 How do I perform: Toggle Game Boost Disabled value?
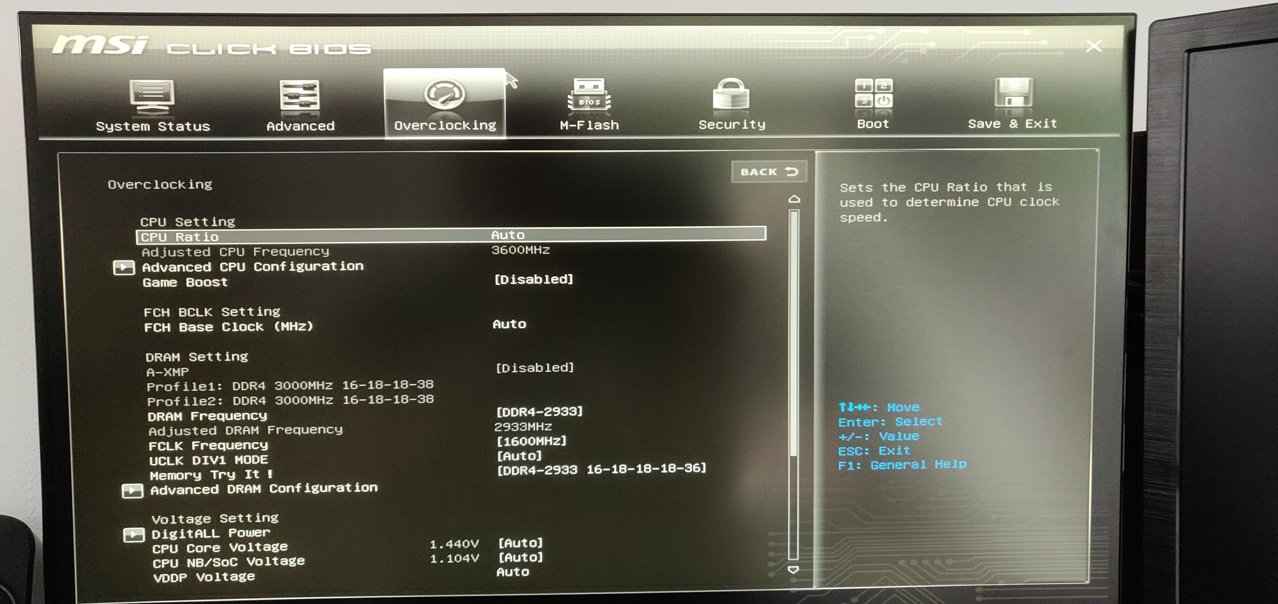[x=533, y=279]
